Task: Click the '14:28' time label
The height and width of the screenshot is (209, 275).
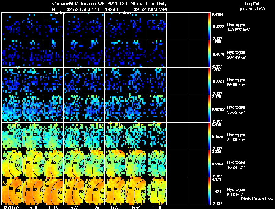Action: tap(94, 208)
